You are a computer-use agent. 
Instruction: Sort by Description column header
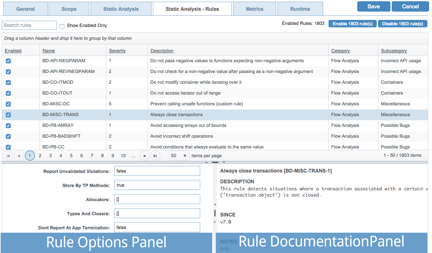[x=162, y=51]
